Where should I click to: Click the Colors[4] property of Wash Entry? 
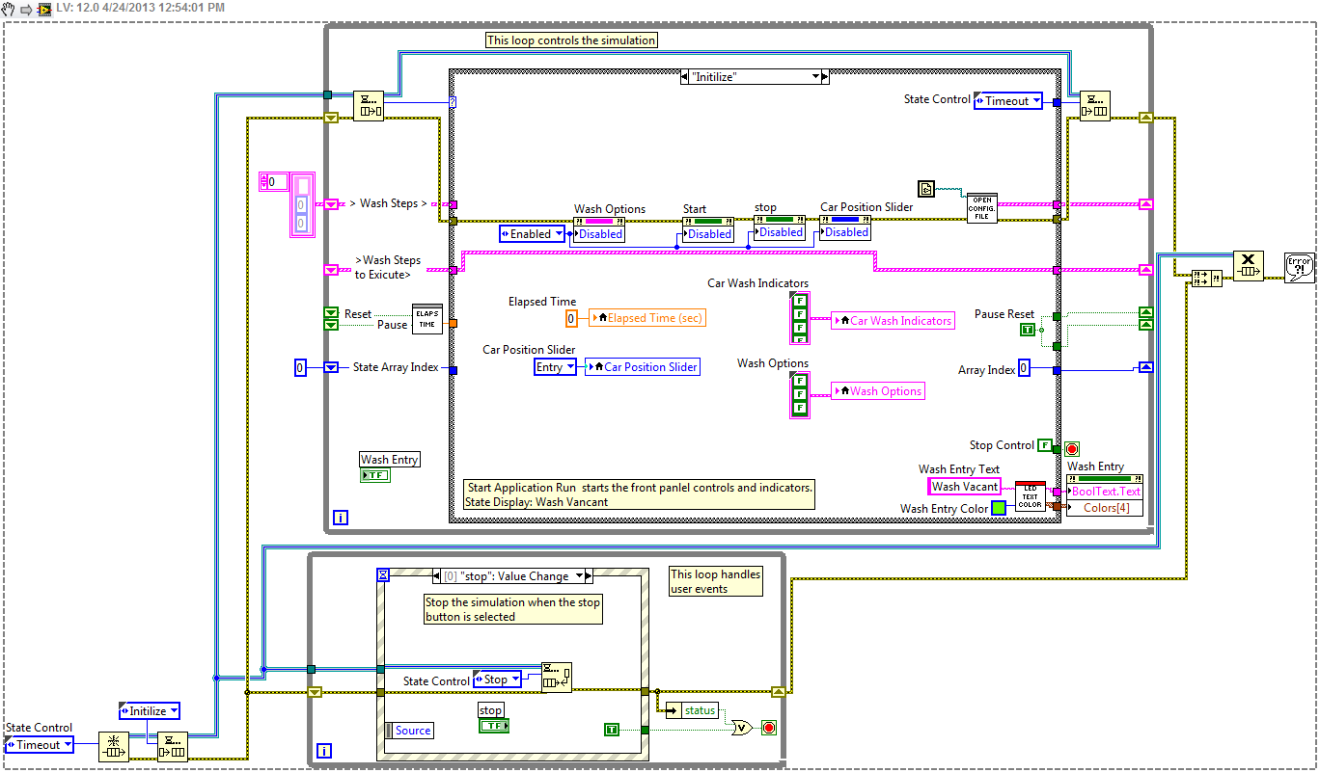(x=1105, y=508)
